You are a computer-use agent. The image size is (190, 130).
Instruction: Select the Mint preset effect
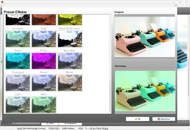click(44, 104)
